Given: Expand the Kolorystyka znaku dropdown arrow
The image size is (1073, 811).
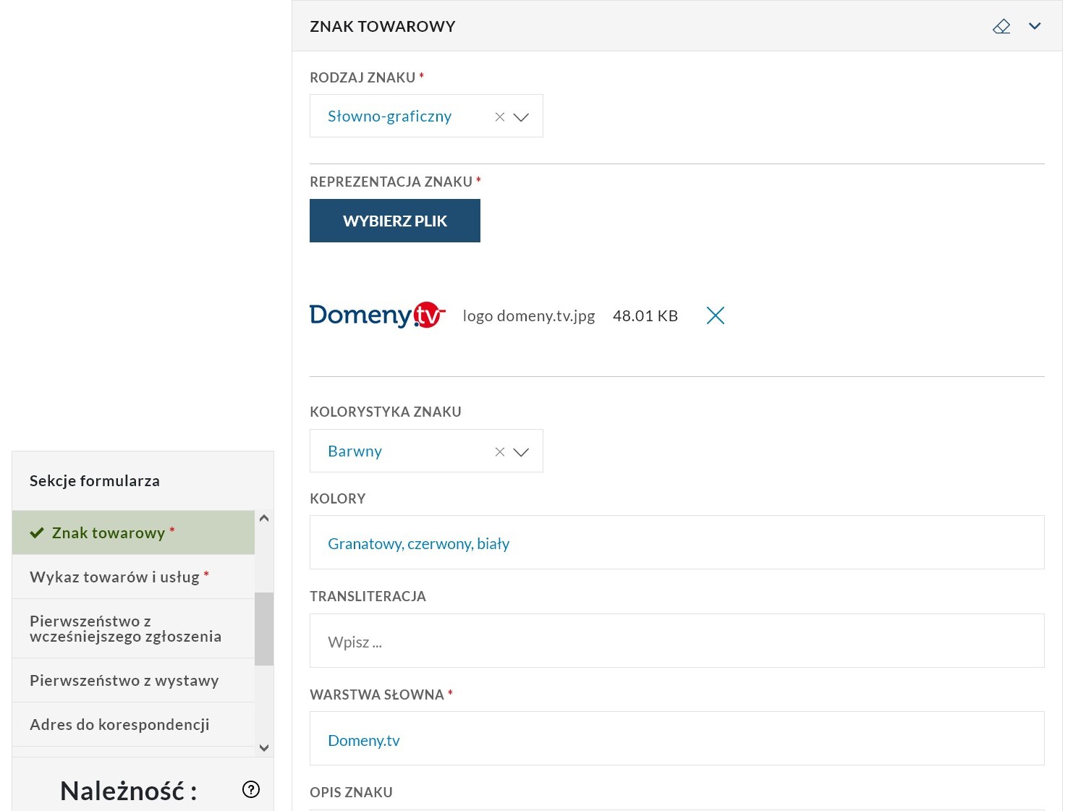Looking at the screenshot, I should (x=521, y=451).
